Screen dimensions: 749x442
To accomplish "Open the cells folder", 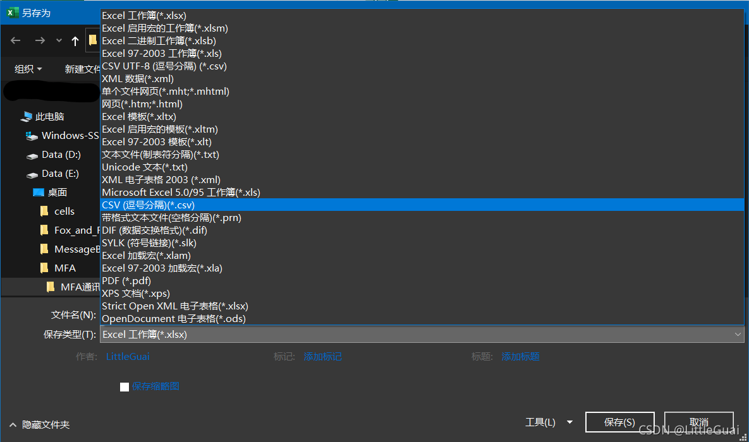I will click(x=64, y=212).
